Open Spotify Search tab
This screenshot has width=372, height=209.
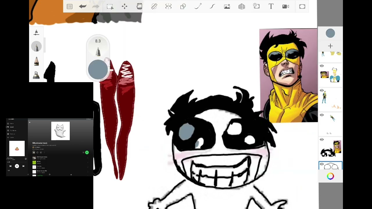click(x=10, y=127)
